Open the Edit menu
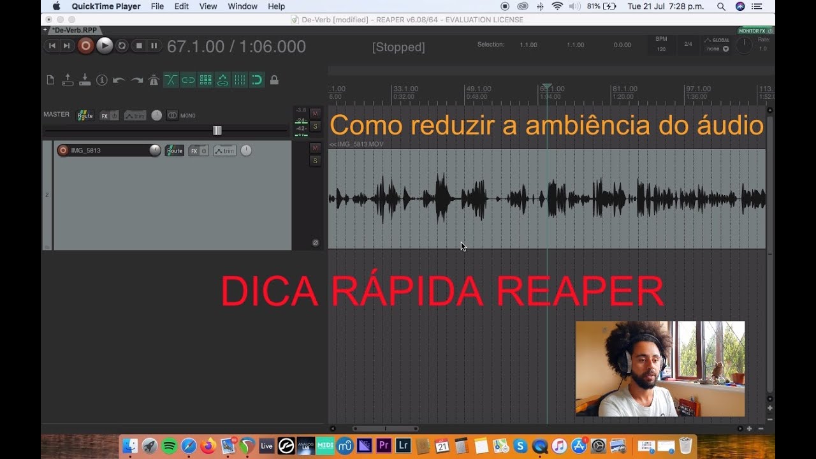Screen dimensions: 816x459 pos(182,6)
